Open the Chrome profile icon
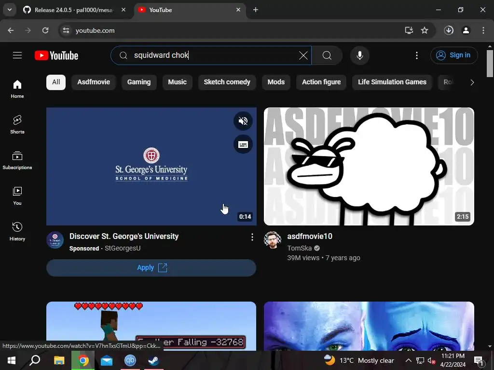This screenshot has width=494, height=370. click(x=466, y=30)
